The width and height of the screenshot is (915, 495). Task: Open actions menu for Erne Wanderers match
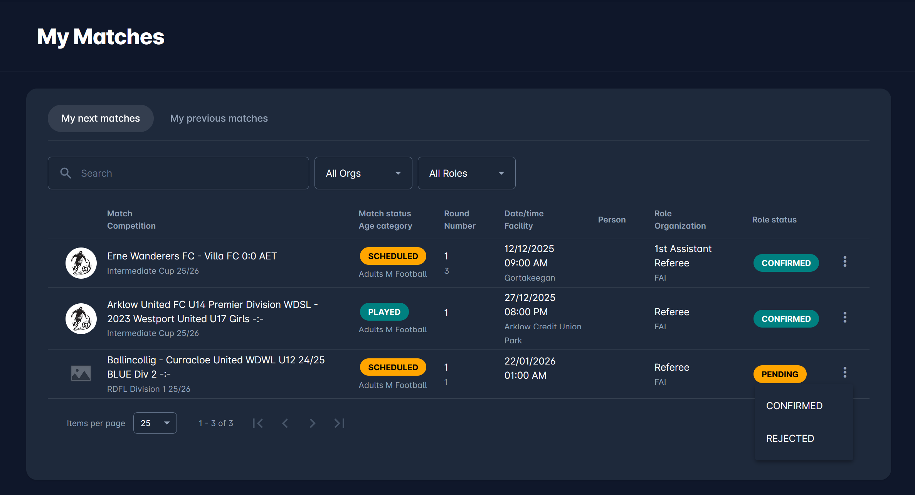click(844, 262)
